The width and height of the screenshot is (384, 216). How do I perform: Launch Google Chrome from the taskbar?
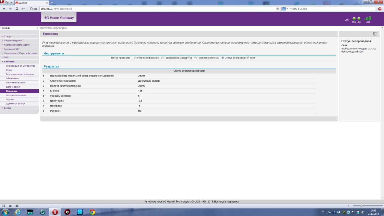92,212
